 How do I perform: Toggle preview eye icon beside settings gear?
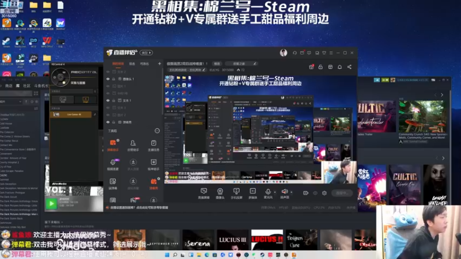click(x=315, y=193)
